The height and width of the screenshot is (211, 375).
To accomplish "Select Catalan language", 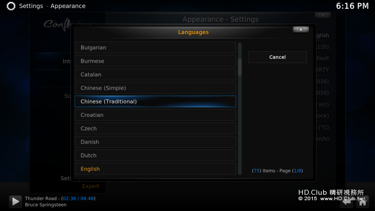I will point(155,74).
